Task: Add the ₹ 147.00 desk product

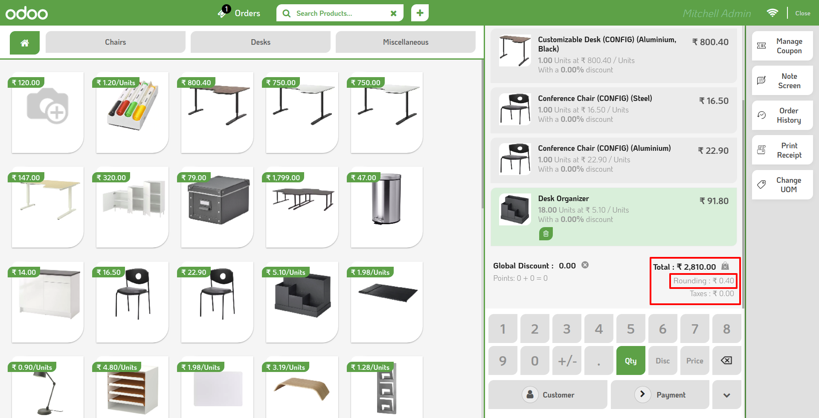Action: [x=47, y=207]
